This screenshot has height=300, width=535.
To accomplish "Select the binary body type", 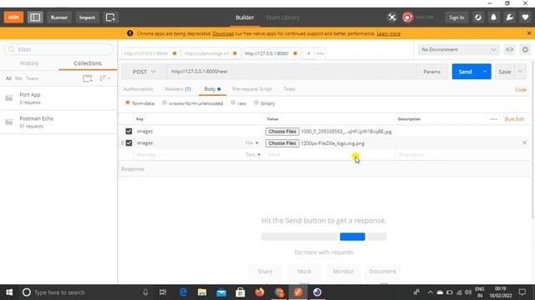I will coord(256,102).
